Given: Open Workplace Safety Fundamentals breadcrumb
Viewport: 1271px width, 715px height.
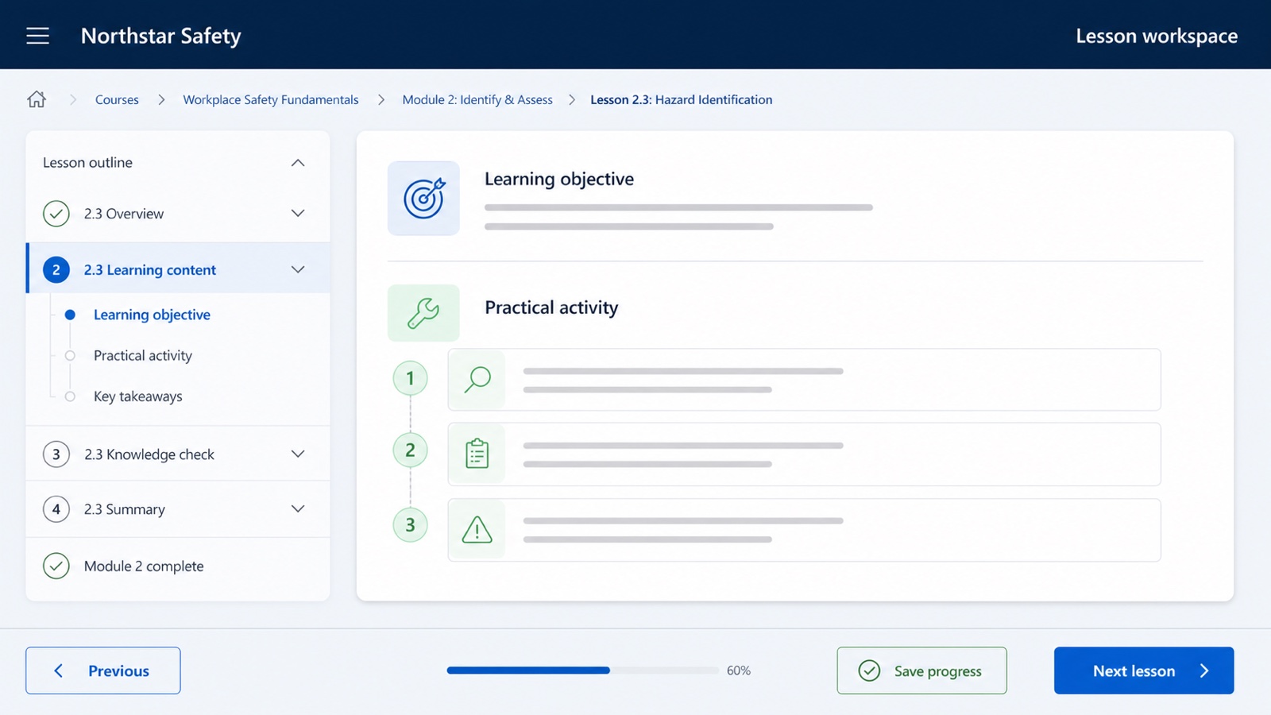Looking at the screenshot, I should (271, 99).
